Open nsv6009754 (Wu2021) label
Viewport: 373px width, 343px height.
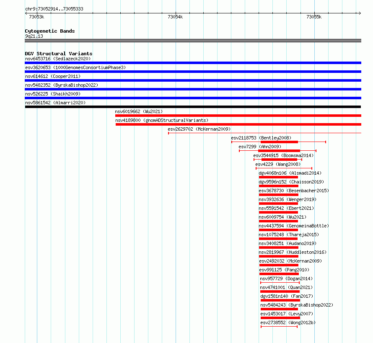(282, 217)
